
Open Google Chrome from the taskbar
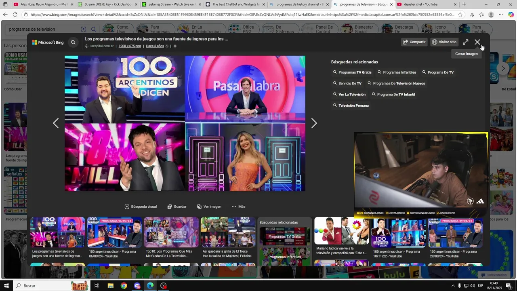(124, 286)
